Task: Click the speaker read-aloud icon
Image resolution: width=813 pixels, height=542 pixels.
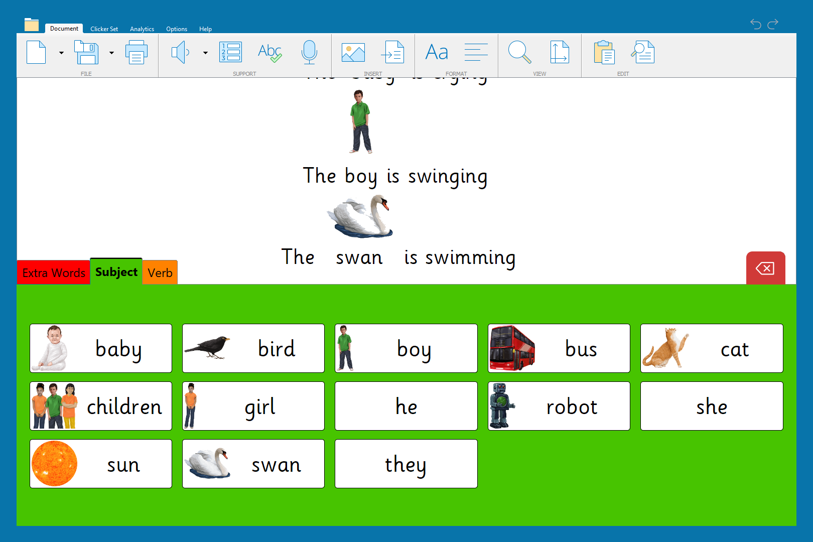Action: [x=180, y=52]
